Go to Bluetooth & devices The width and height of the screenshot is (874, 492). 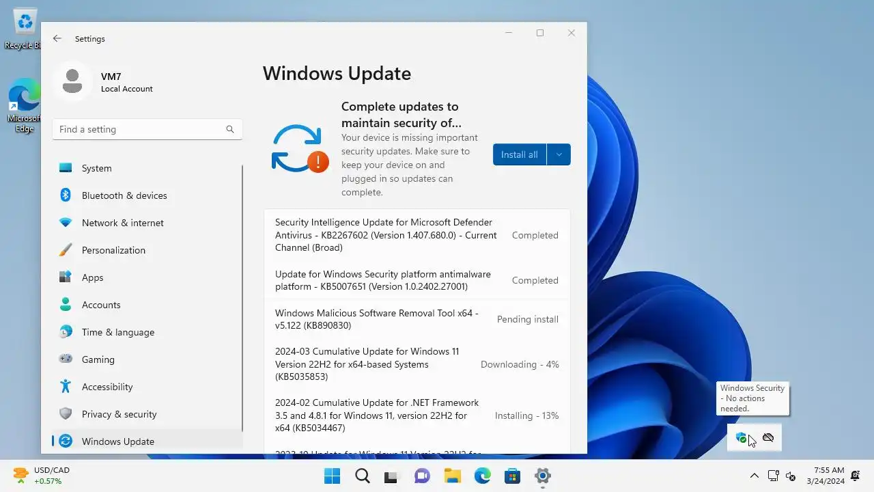click(147, 195)
